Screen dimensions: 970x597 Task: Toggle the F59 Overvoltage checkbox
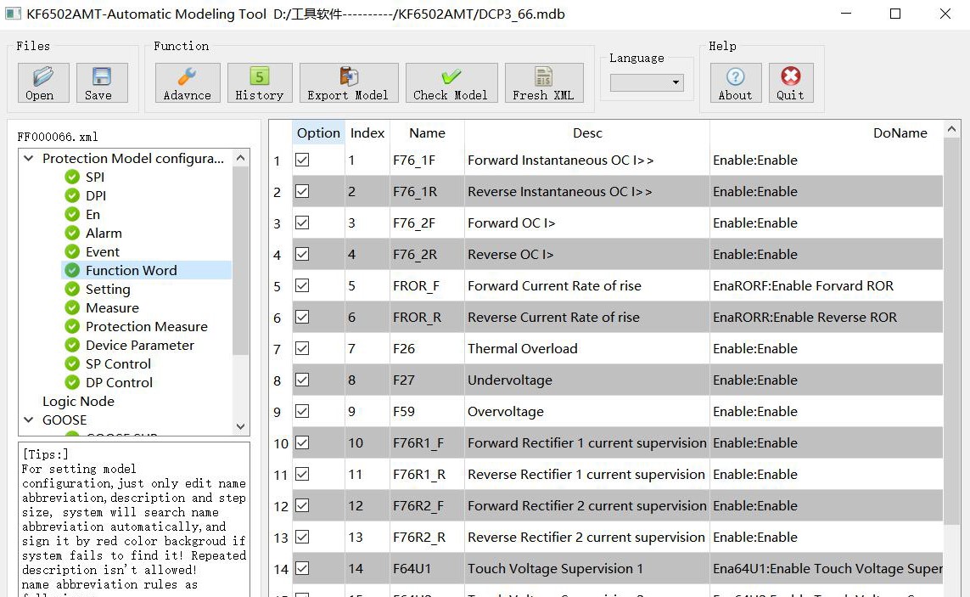click(x=302, y=411)
